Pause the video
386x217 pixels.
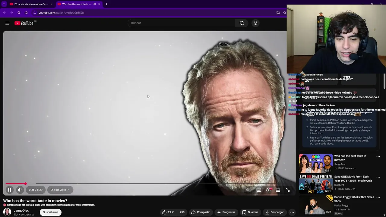point(9,190)
